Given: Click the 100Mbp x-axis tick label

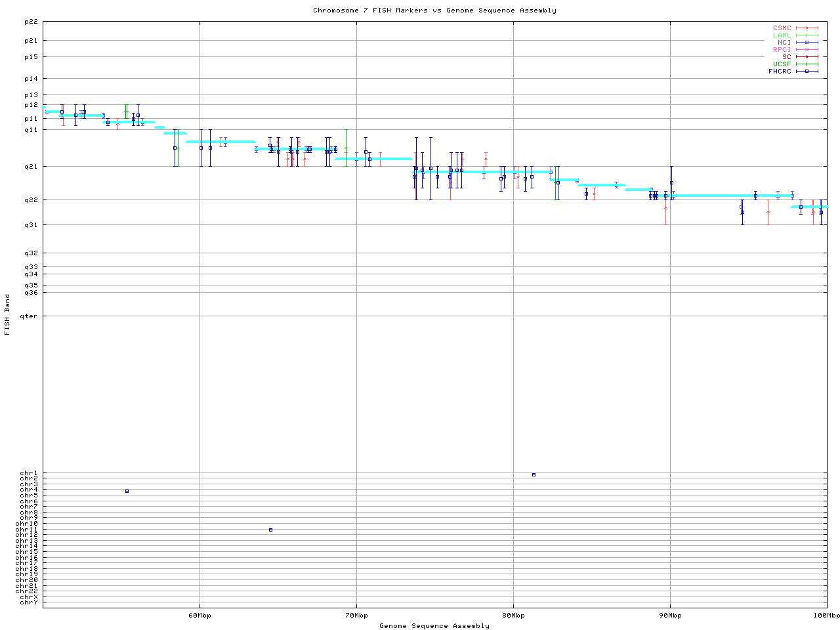Looking at the screenshot, I should 826,616.
